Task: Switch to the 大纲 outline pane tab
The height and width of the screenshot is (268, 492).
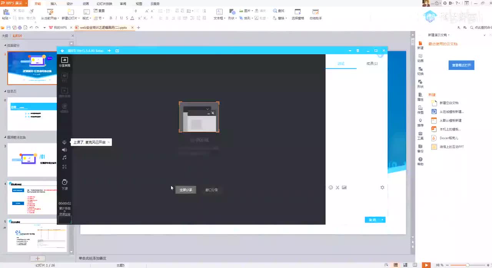Action: tap(5, 36)
